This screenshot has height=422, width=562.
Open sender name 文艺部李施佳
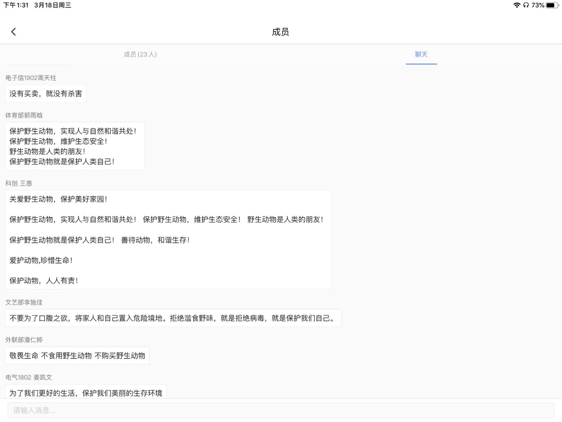coord(24,302)
